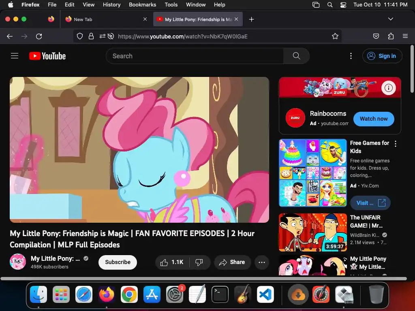Click the autoplay blocked icon in address bar
This screenshot has height=311, width=415.
click(x=111, y=36)
